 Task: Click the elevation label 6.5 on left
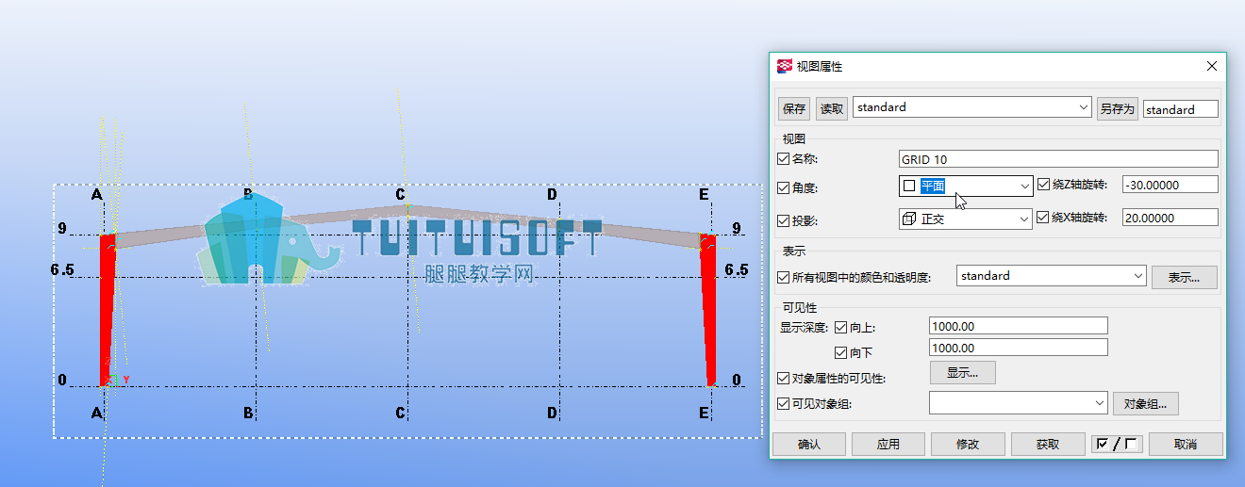(x=62, y=269)
